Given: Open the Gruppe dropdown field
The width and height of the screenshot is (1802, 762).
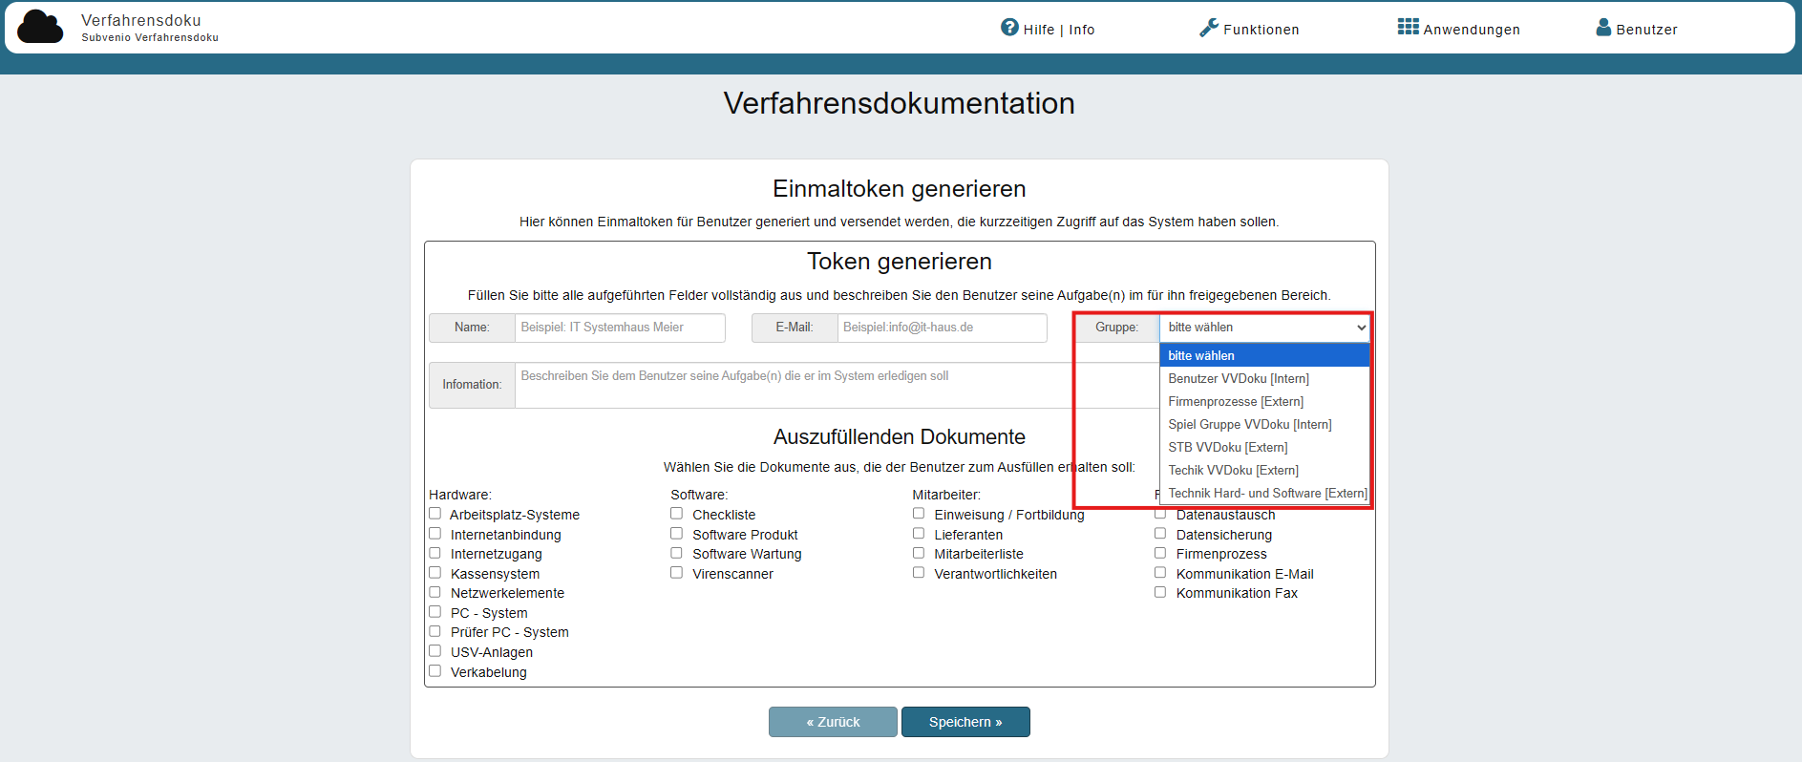Looking at the screenshot, I should pyautogui.click(x=1265, y=328).
